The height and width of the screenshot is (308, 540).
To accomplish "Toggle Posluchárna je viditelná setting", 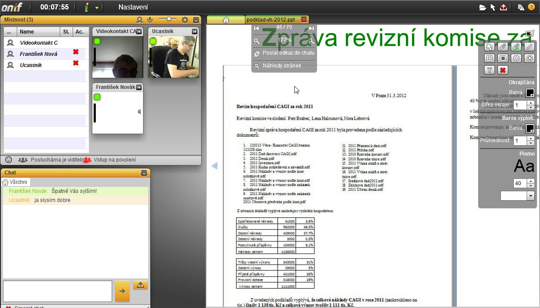I will [52, 160].
